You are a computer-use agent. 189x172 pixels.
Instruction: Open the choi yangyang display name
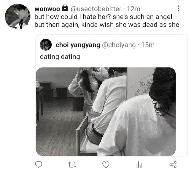(78, 45)
